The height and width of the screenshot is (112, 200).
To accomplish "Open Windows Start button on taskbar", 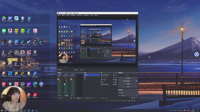I will [2, 111].
